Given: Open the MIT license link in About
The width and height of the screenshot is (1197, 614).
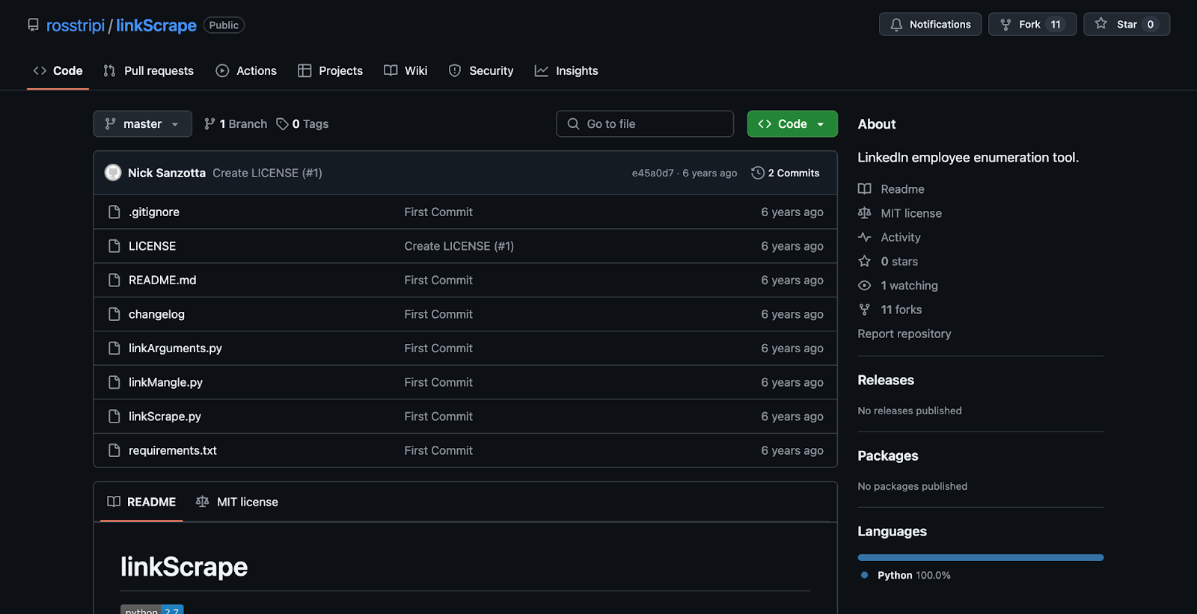Looking at the screenshot, I should tap(900, 213).
